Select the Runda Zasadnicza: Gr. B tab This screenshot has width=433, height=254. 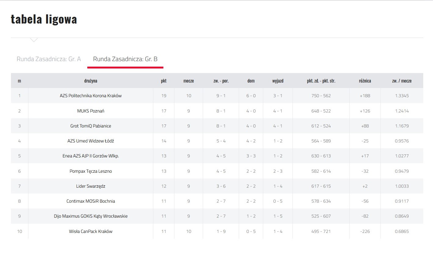pos(125,59)
